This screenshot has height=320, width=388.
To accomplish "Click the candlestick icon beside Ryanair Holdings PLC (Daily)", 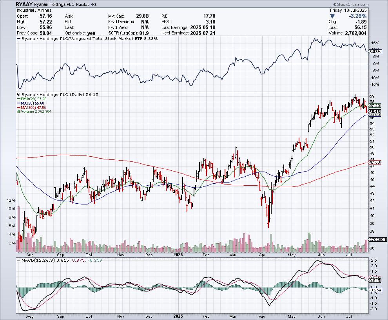I will tap(18, 95).
